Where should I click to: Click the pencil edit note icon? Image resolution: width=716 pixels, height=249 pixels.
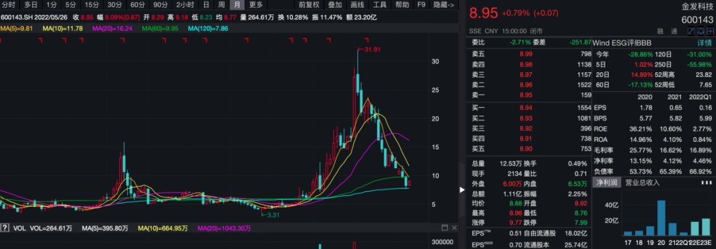691,31
